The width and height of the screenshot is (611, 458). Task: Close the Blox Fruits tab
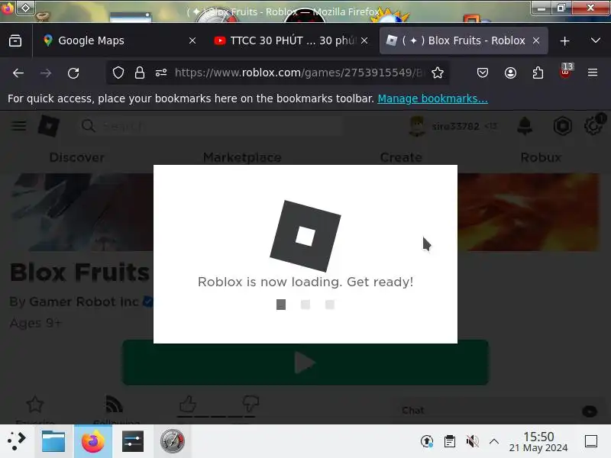536,40
